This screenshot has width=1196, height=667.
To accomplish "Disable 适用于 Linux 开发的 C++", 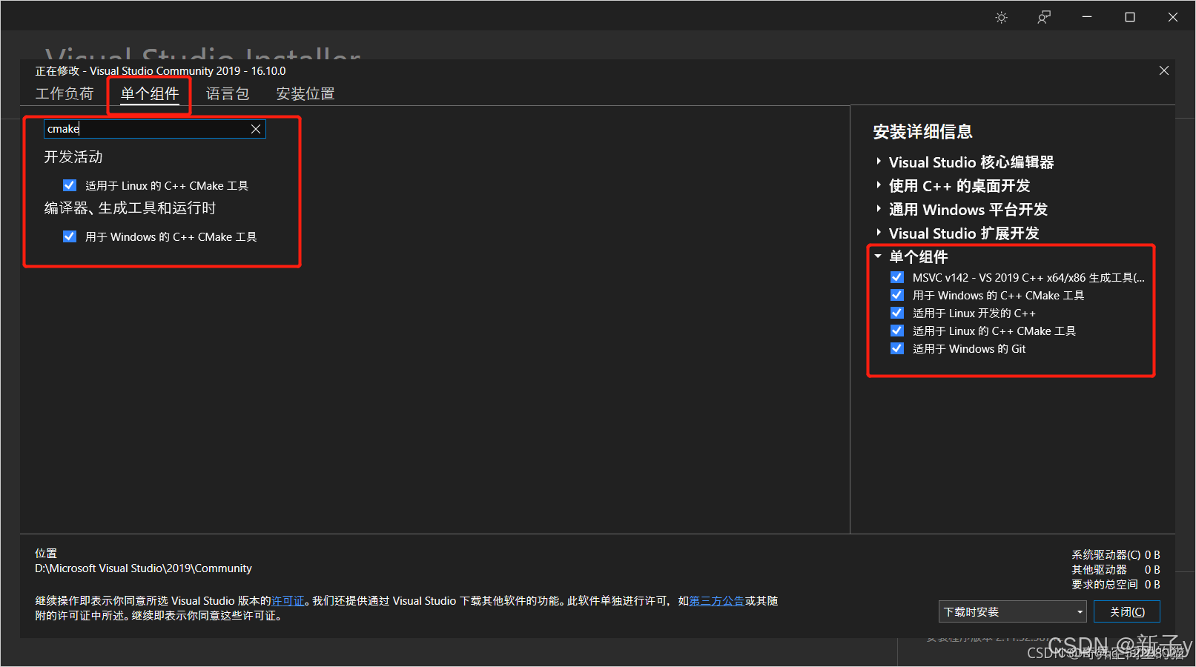I will click(x=897, y=312).
